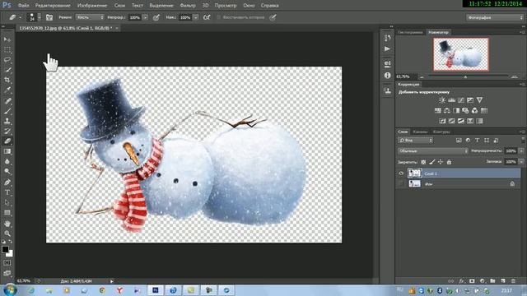Open layer fill (Заливка) dropdown arrow
Screen dimensions: 527x296
click(521, 162)
